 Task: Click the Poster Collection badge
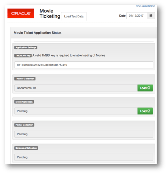pos(24,125)
